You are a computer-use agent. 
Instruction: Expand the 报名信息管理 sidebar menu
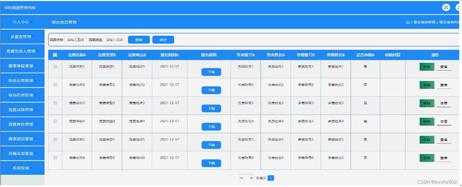[23, 81]
